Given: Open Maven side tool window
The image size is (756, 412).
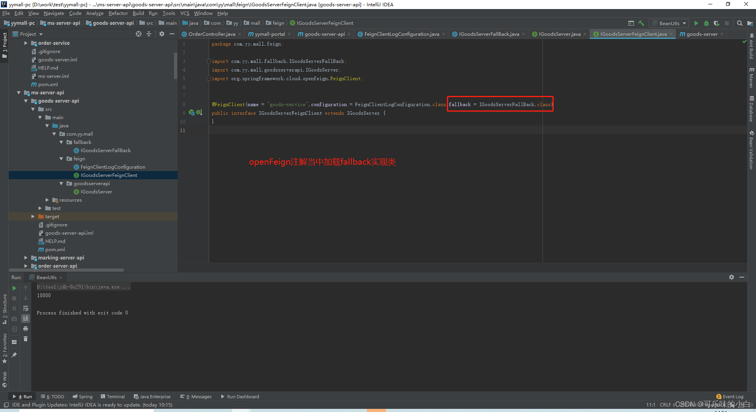Looking at the screenshot, I should point(751,77).
